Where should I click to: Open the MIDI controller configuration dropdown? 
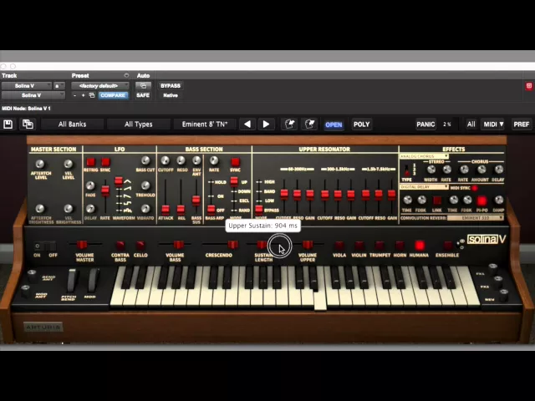coord(493,124)
